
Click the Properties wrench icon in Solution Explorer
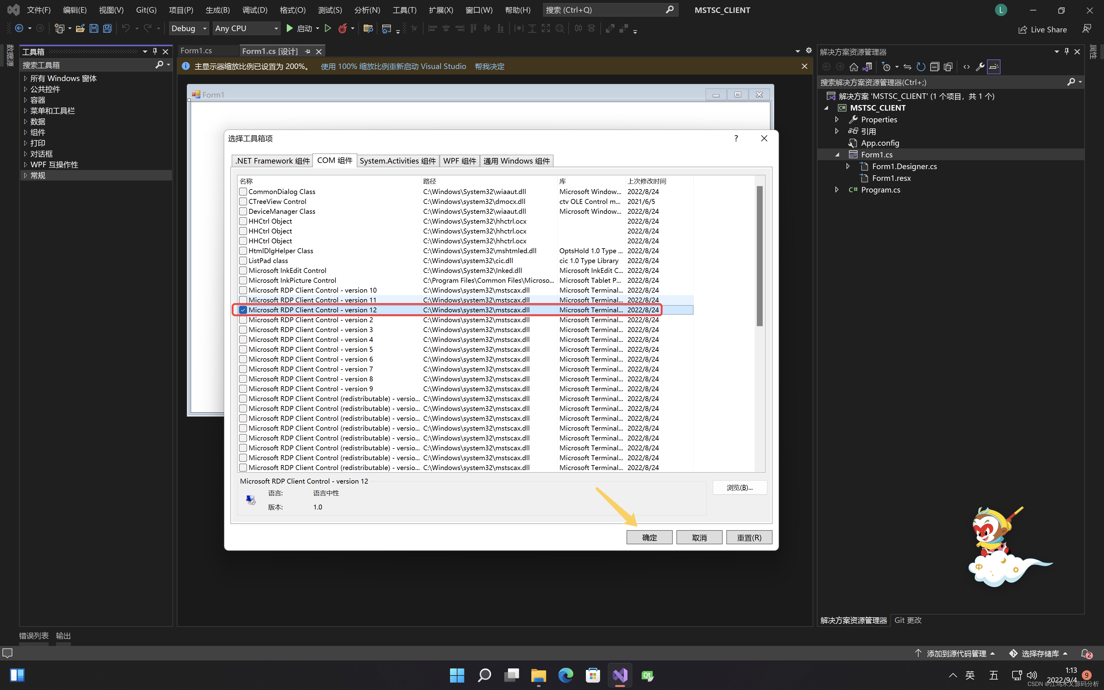tap(980, 67)
